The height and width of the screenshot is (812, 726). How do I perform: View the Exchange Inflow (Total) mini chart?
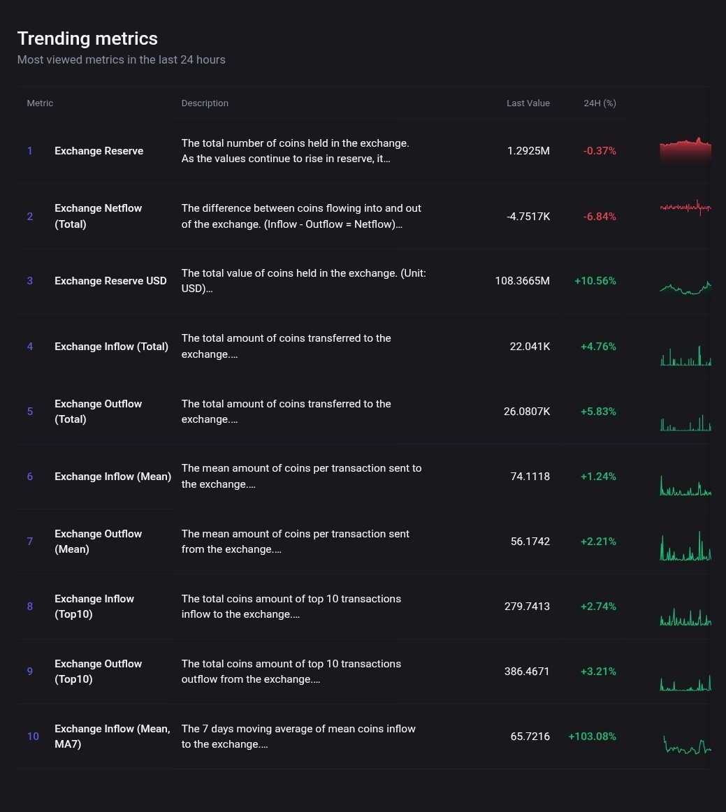[x=685, y=356]
